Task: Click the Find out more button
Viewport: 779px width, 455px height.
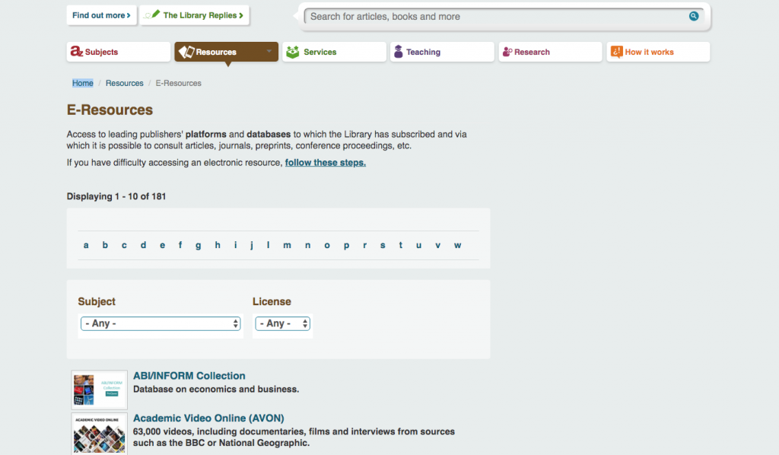Action: (101, 15)
